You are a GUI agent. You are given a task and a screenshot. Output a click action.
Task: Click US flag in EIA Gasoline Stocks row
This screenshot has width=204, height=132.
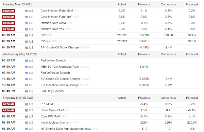pyautogui.click(x=26, y=85)
